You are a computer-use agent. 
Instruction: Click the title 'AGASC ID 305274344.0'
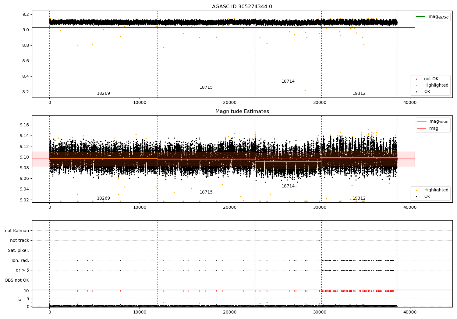(242, 7)
